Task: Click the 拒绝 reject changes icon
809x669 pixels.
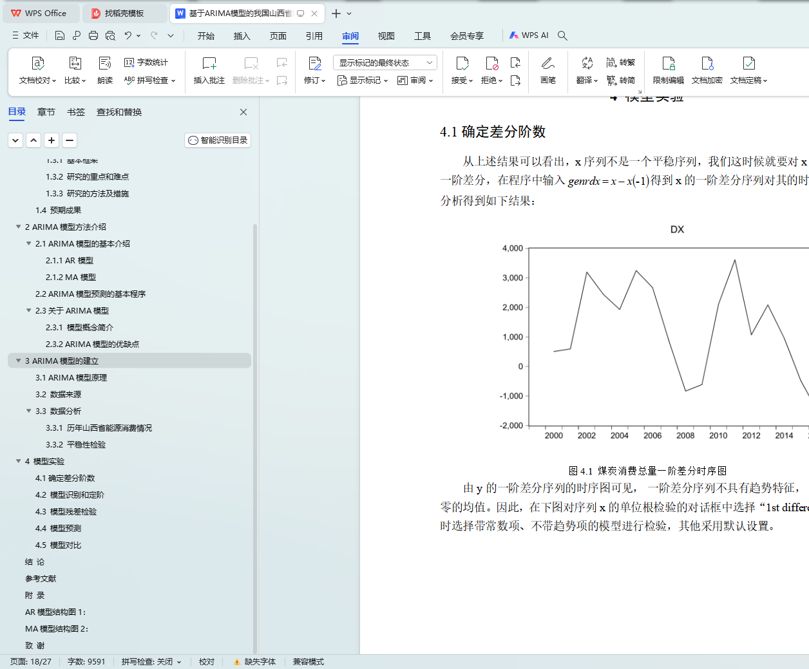Action: [491, 63]
